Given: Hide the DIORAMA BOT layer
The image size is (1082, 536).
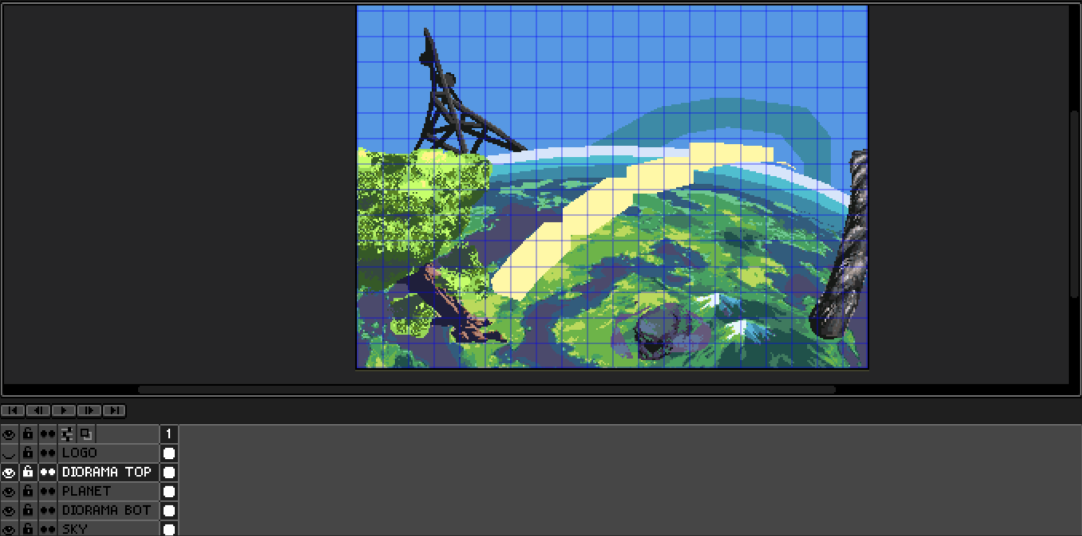Looking at the screenshot, I should pos(9,511).
